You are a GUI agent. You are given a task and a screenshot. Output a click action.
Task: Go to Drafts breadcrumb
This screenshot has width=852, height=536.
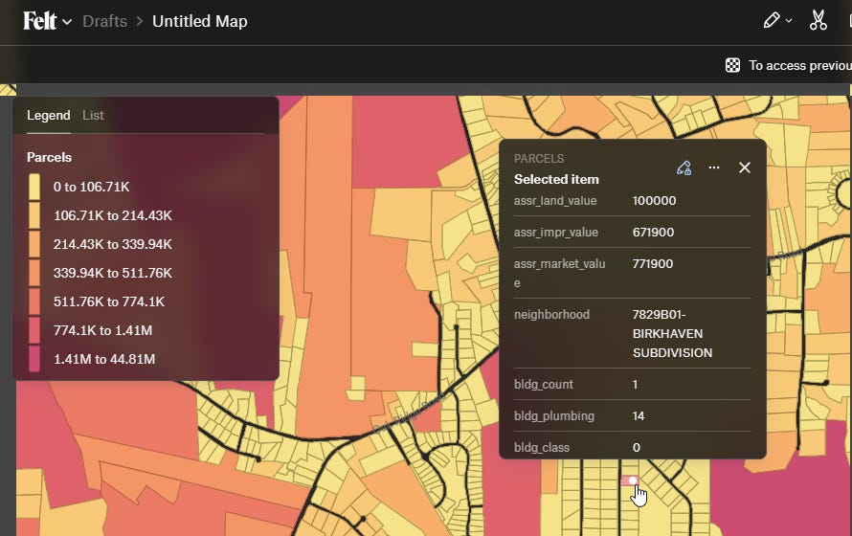105,21
